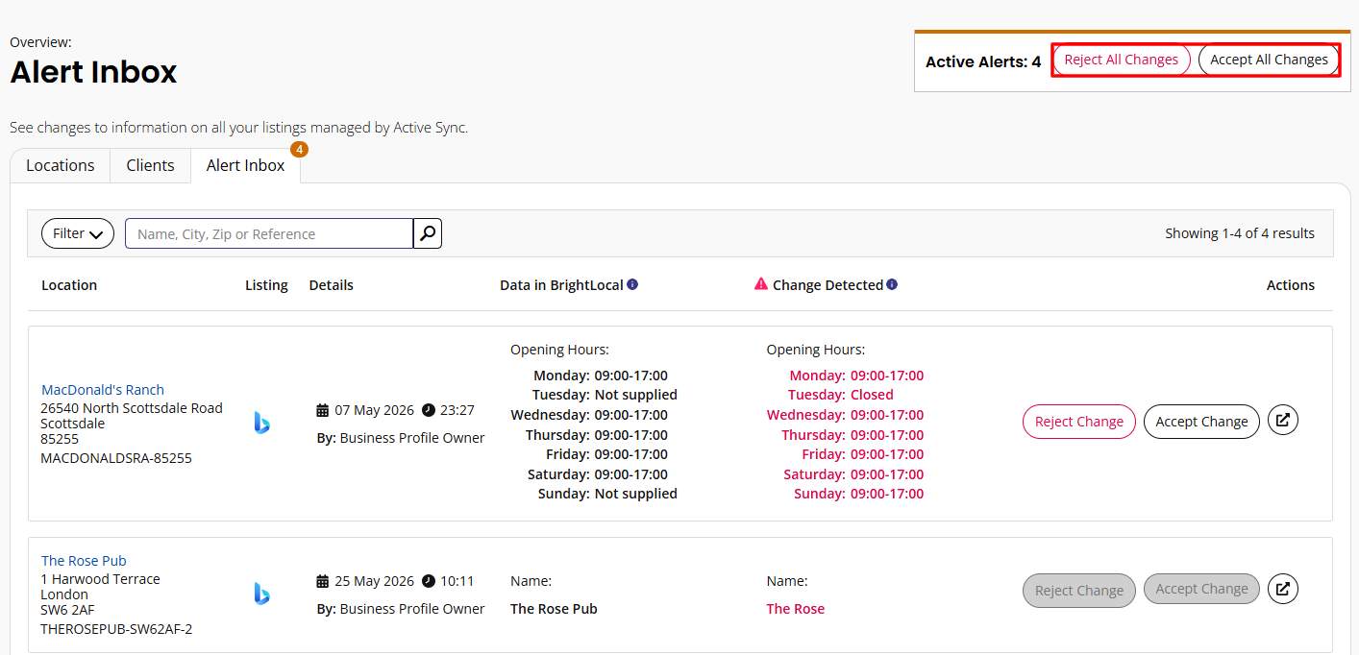Click black 'Saturday: 09:00-17:00' BrightLocal entry
Image resolution: width=1359 pixels, height=655 pixels.
click(x=598, y=474)
